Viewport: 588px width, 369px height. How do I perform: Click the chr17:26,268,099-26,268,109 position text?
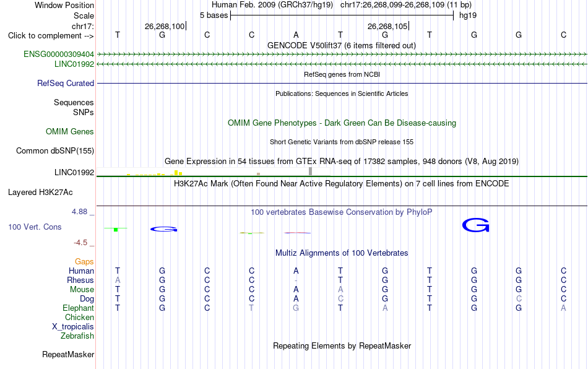pos(392,5)
